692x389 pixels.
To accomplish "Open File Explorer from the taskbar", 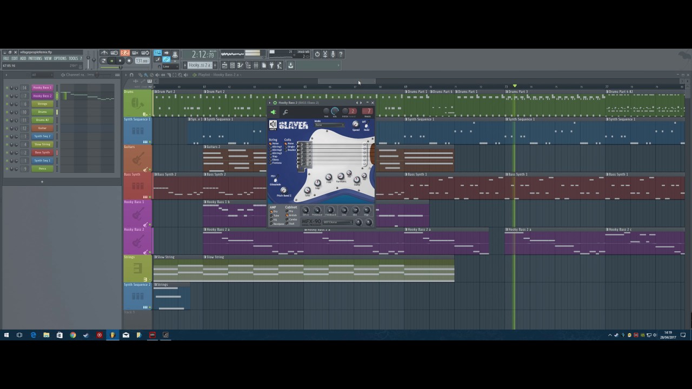I will pos(46,335).
